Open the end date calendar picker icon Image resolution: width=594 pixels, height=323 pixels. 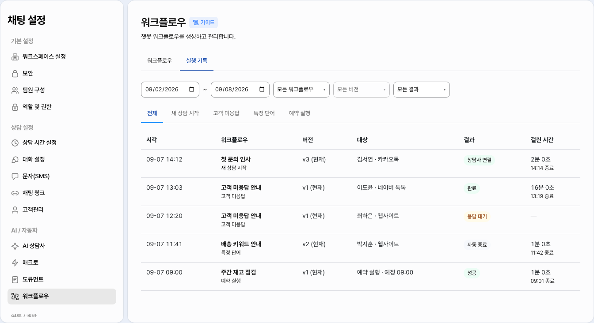tap(262, 89)
